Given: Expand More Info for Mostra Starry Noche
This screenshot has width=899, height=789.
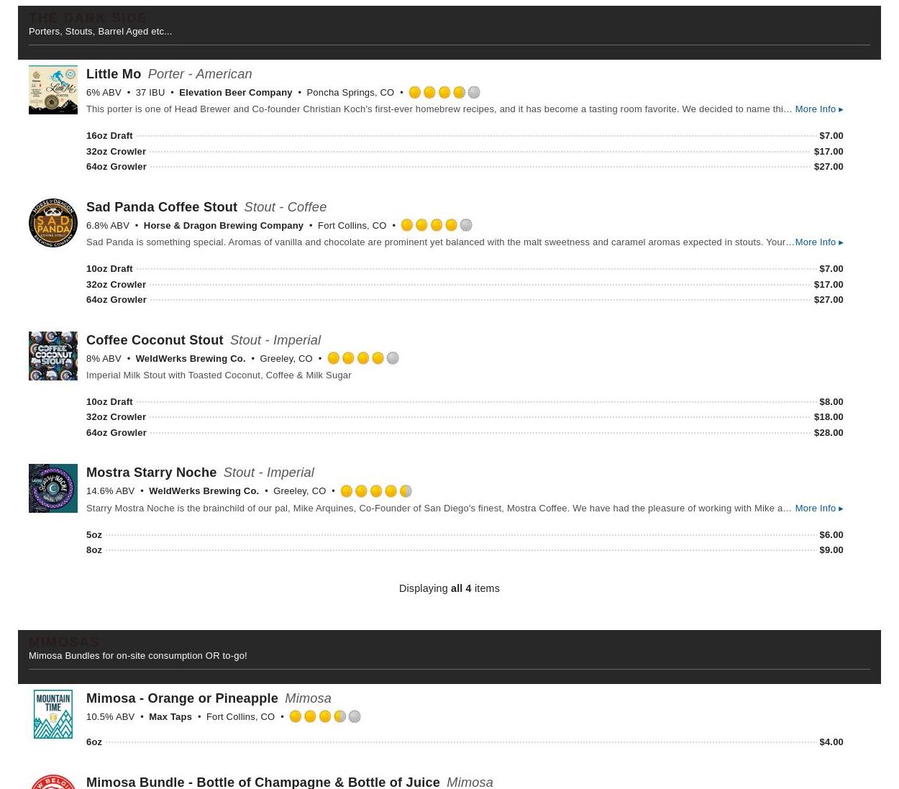Looking at the screenshot, I should coord(818,508).
